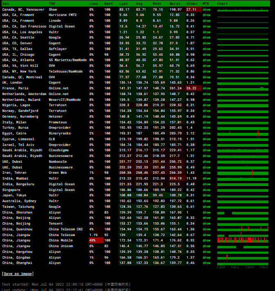Show MTR for Nuremberg Hetzner row

point(206,116)
